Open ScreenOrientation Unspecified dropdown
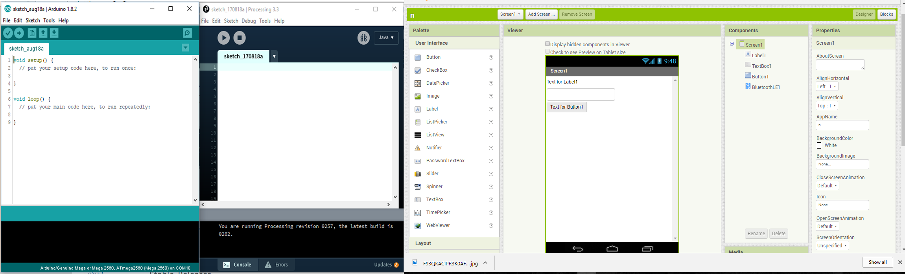 [x=832, y=246]
